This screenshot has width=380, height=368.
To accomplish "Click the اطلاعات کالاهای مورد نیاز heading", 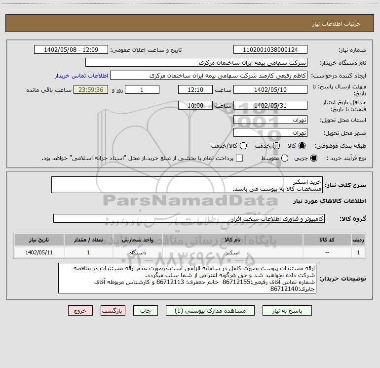I will click(329, 201).
